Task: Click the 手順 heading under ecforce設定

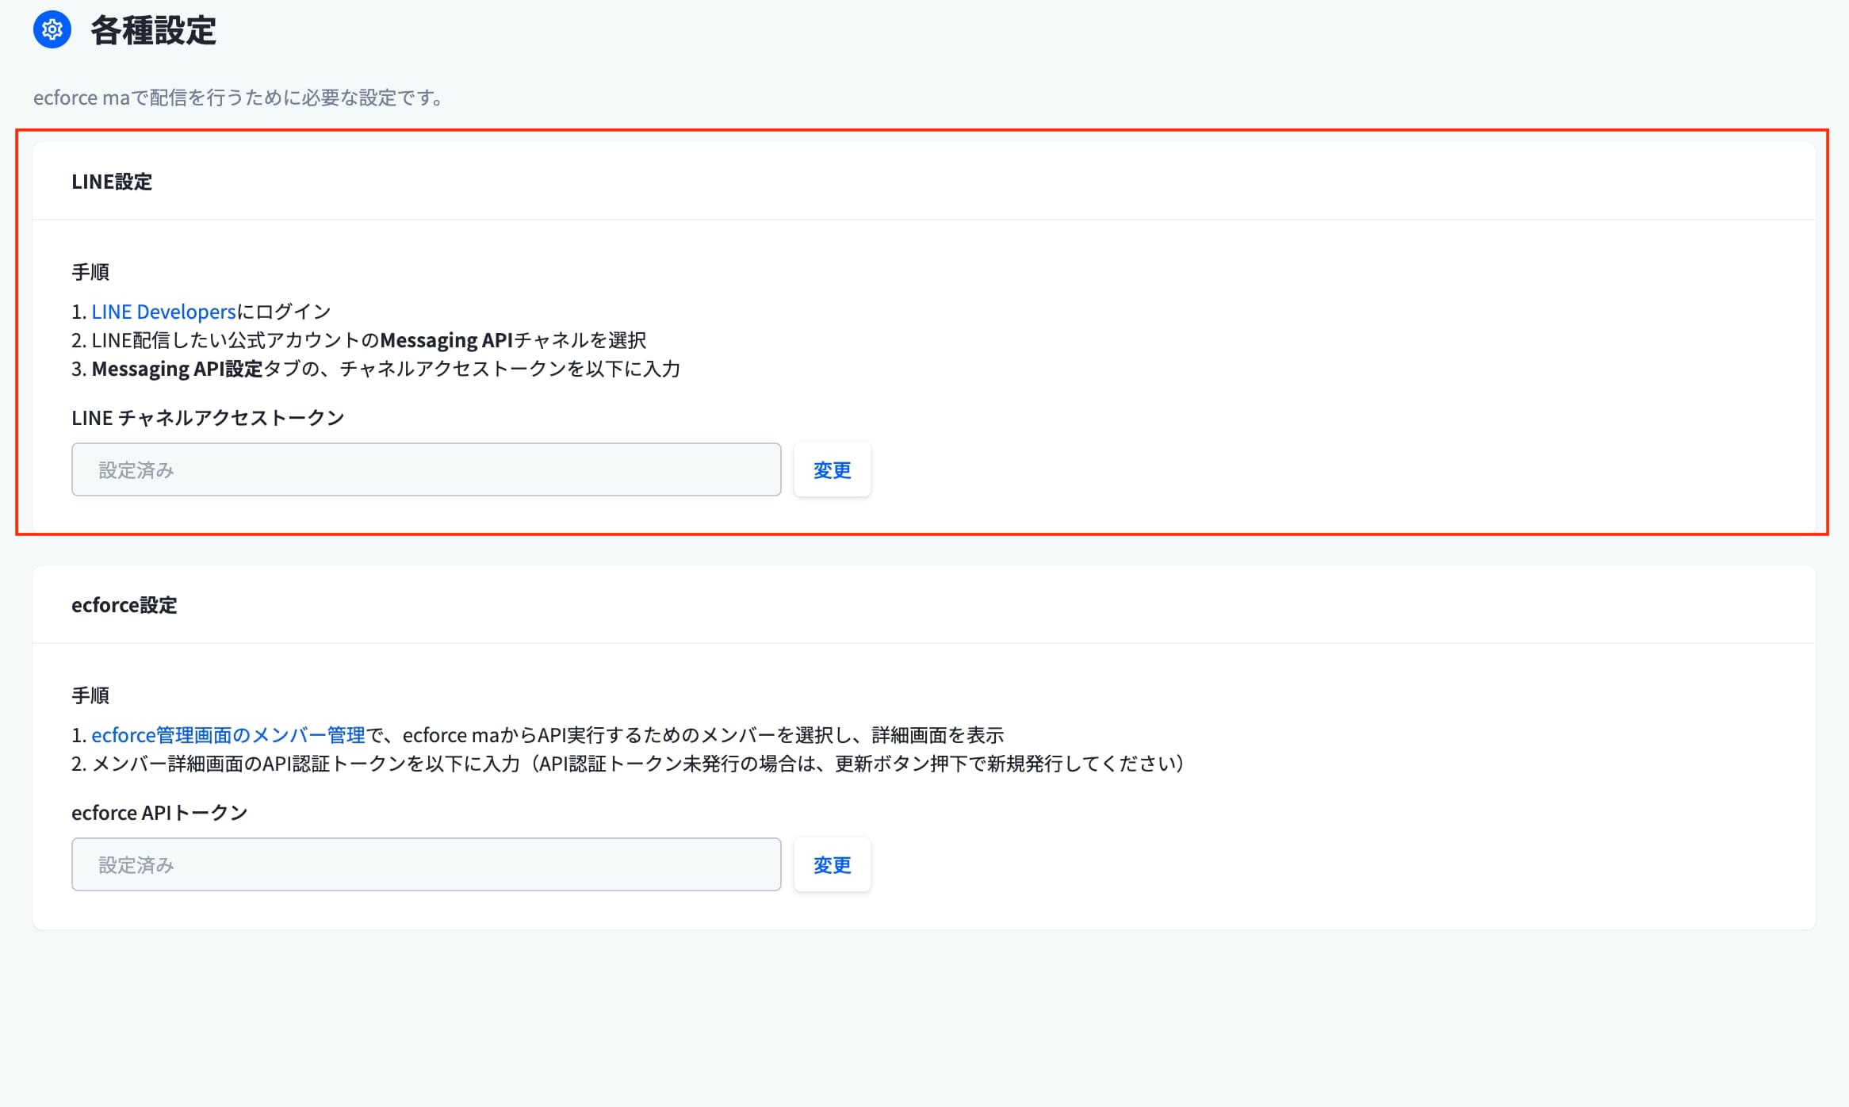Action: point(90,695)
